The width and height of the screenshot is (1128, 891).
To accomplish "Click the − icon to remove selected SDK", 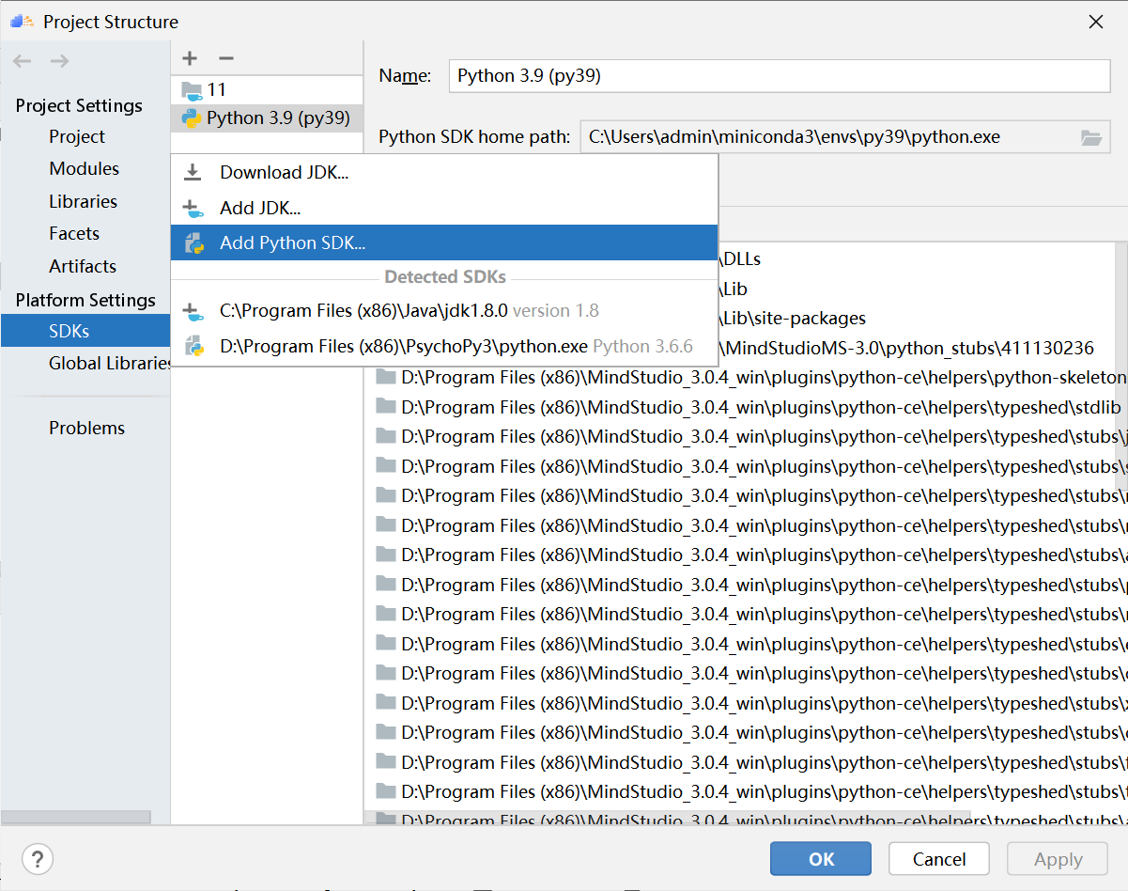I will 225,57.
